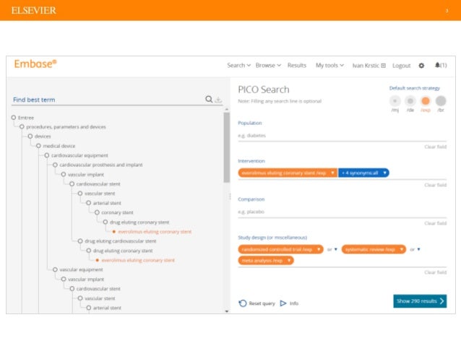
Task: Open the +4 synonyms:all dropdown arrow
Action: coord(384,173)
